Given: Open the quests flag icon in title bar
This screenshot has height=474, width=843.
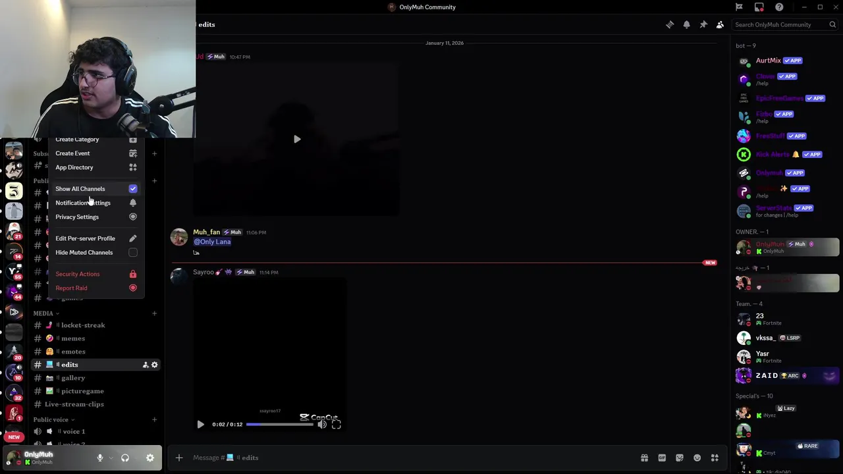Looking at the screenshot, I should [x=739, y=7].
